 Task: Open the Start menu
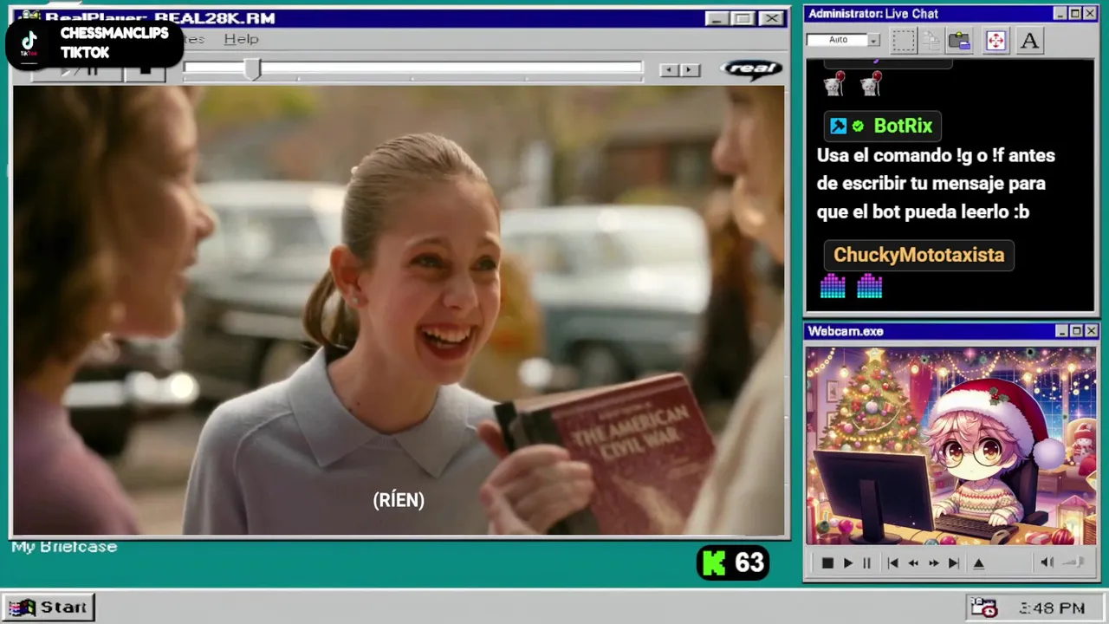(48, 607)
